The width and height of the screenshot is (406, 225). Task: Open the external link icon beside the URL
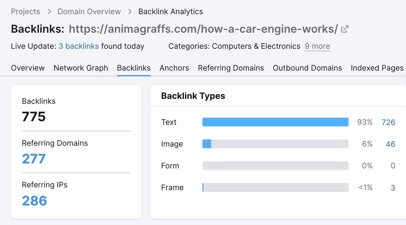click(x=345, y=29)
